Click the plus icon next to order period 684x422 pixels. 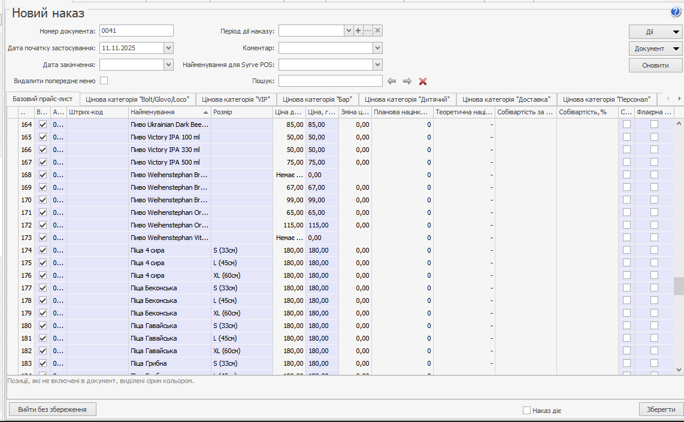coord(358,31)
